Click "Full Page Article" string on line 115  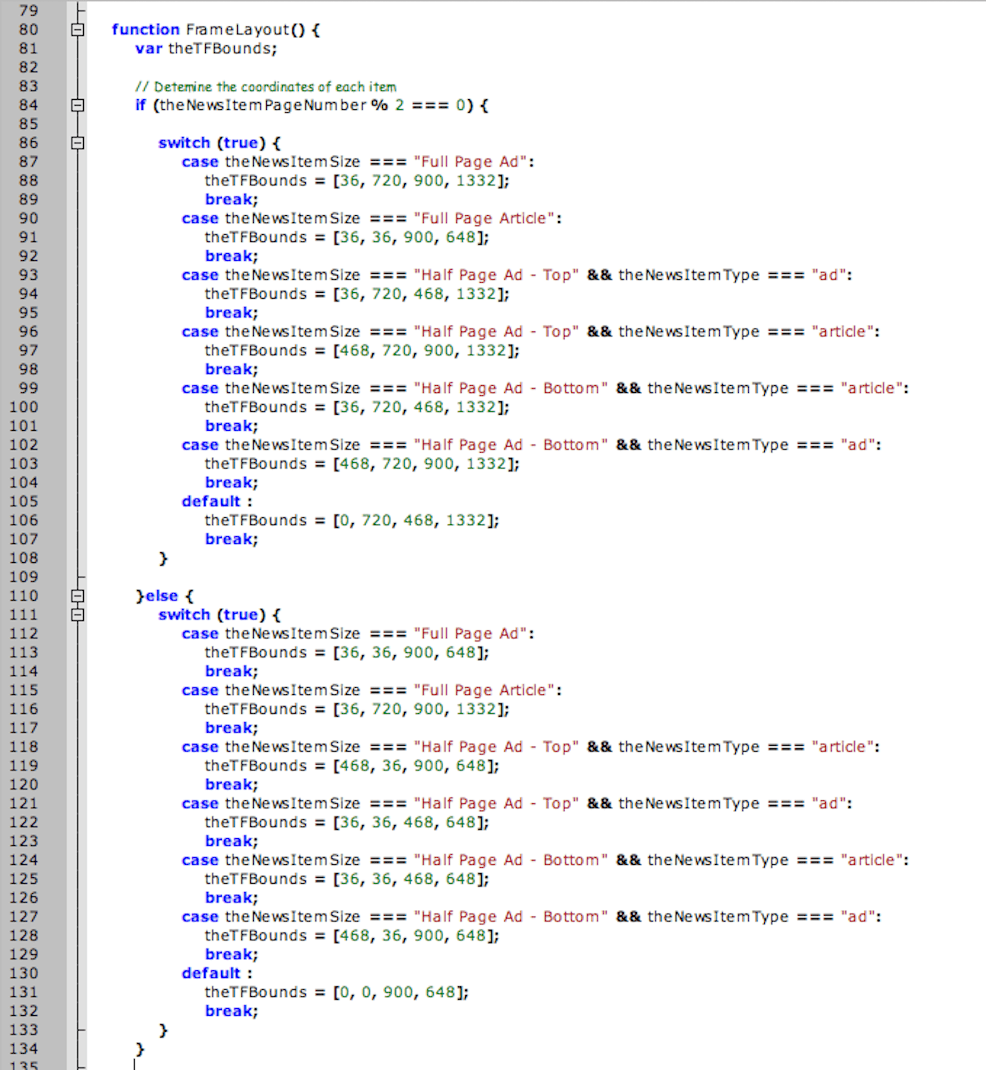click(484, 690)
